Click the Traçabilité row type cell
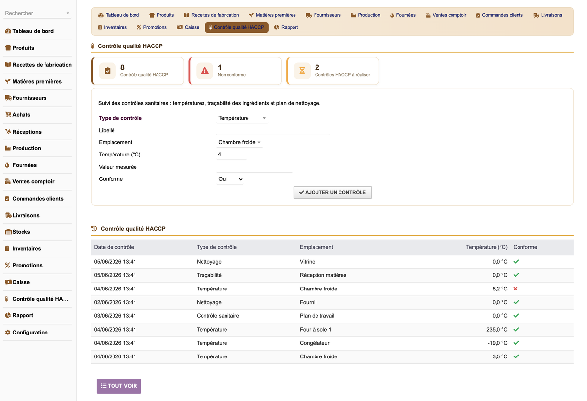 209,275
